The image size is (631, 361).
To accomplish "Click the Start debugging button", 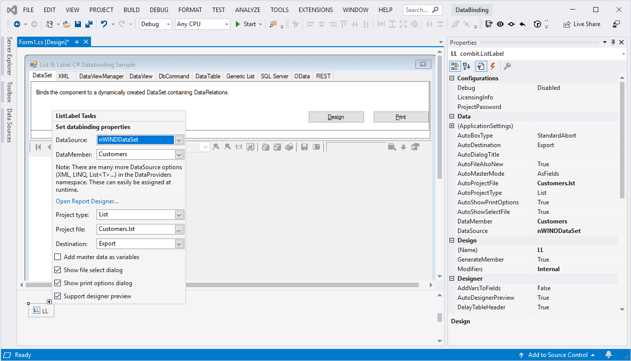I will [x=246, y=24].
